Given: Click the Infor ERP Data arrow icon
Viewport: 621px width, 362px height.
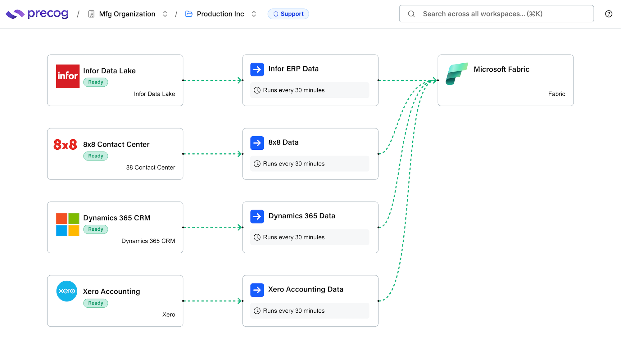Looking at the screenshot, I should [x=257, y=69].
